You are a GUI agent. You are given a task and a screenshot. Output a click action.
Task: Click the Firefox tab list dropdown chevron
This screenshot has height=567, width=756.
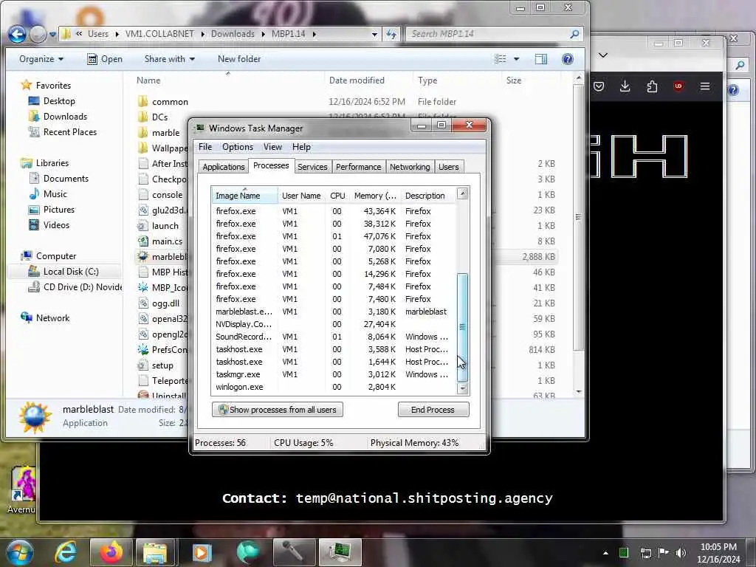tap(602, 55)
